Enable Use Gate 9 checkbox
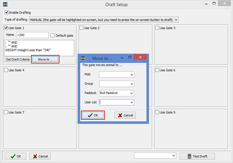Viewport: 233px width, 163px height. [157, 112]
